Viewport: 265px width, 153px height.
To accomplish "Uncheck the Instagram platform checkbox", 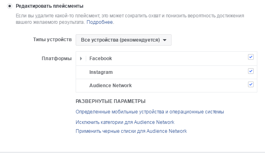I will (251, 71).
